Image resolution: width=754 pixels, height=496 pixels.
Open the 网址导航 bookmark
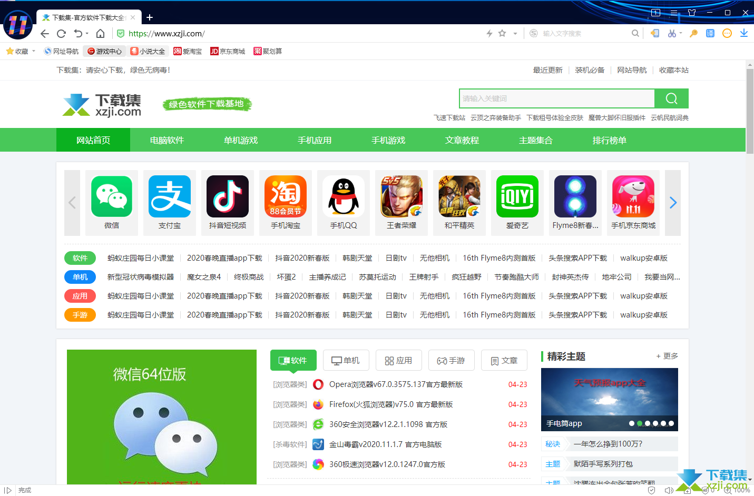[61, 51]
